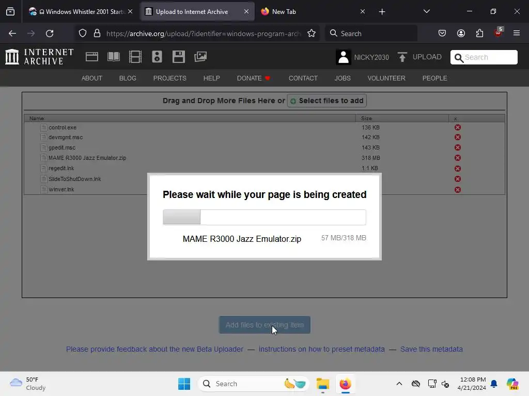Show site security lock info
529x396 pixels.
tap(97, 34)
